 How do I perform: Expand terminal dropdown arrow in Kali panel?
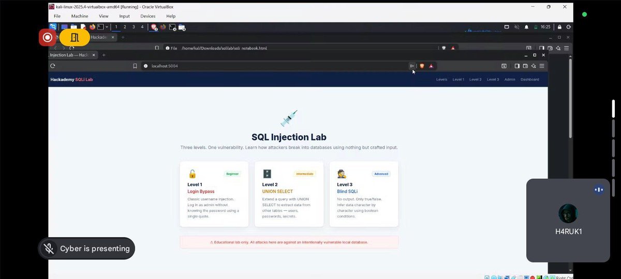107,27
